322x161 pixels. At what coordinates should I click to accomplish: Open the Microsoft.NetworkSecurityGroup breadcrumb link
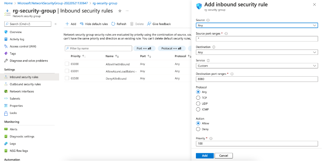click(x=53, y=3)
